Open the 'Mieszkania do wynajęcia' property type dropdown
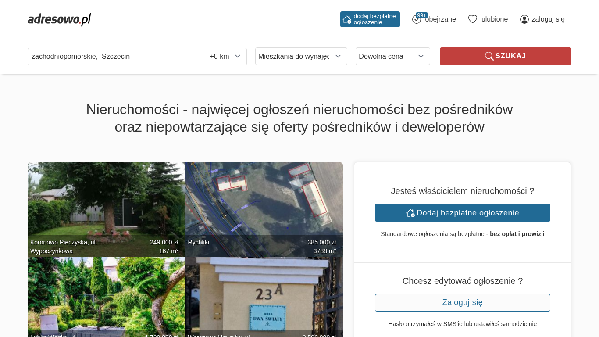 click(301, 56)
